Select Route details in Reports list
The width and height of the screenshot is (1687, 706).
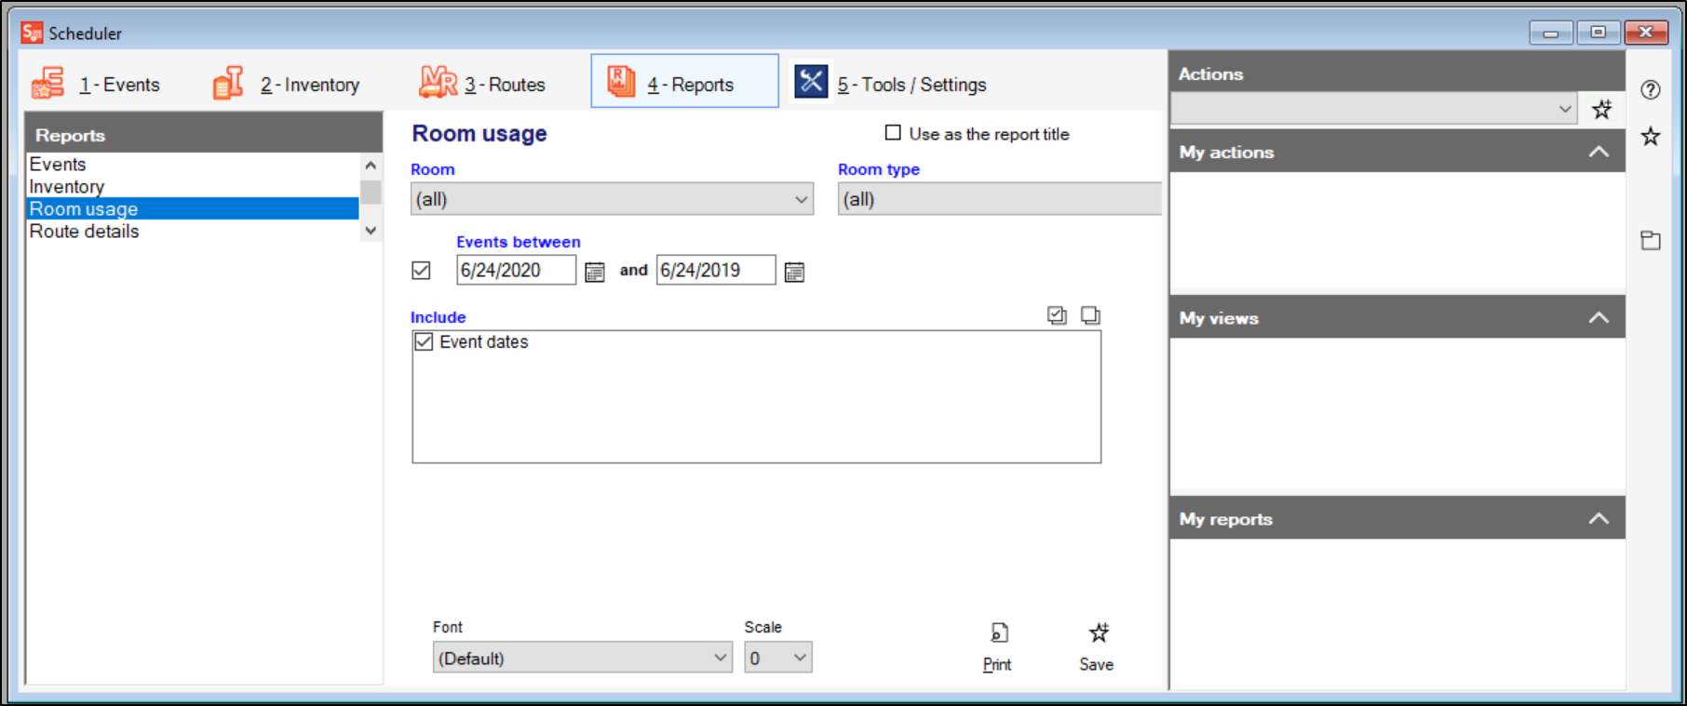click(85, 232)
